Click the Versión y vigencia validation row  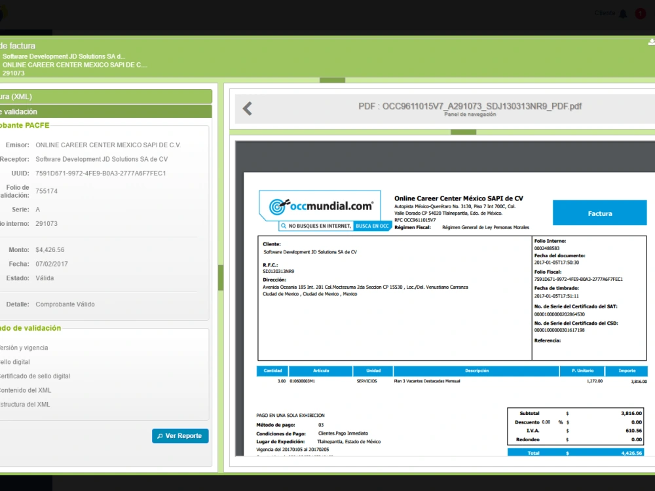click(24, 348)
